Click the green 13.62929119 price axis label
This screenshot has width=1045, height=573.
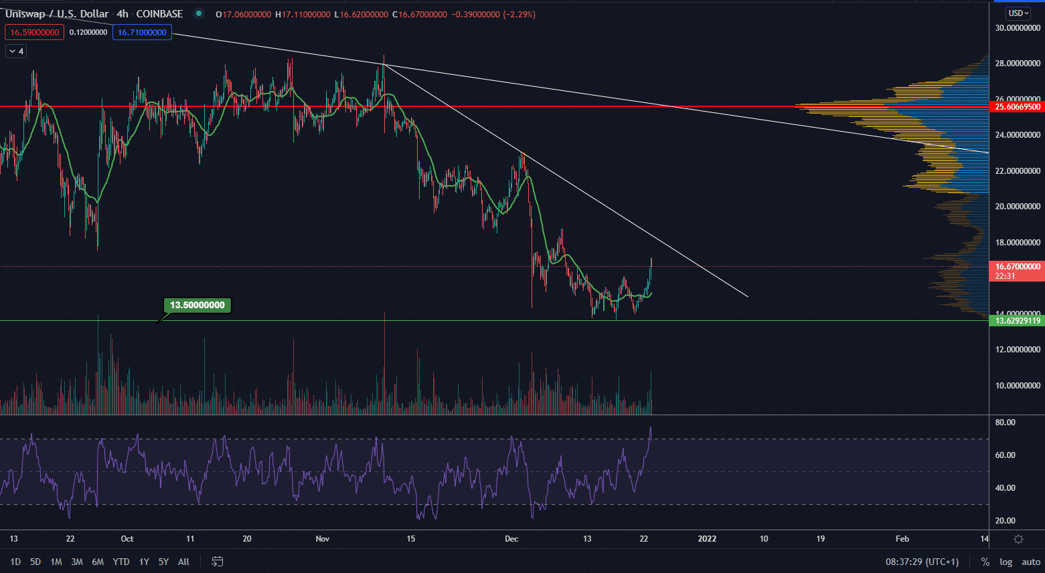(x=1017, y=321)
